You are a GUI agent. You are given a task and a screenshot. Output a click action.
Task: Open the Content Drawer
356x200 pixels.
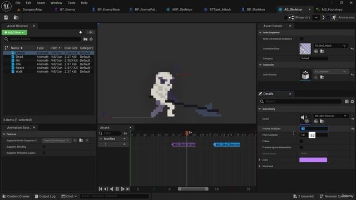click(x=16, y=196)
